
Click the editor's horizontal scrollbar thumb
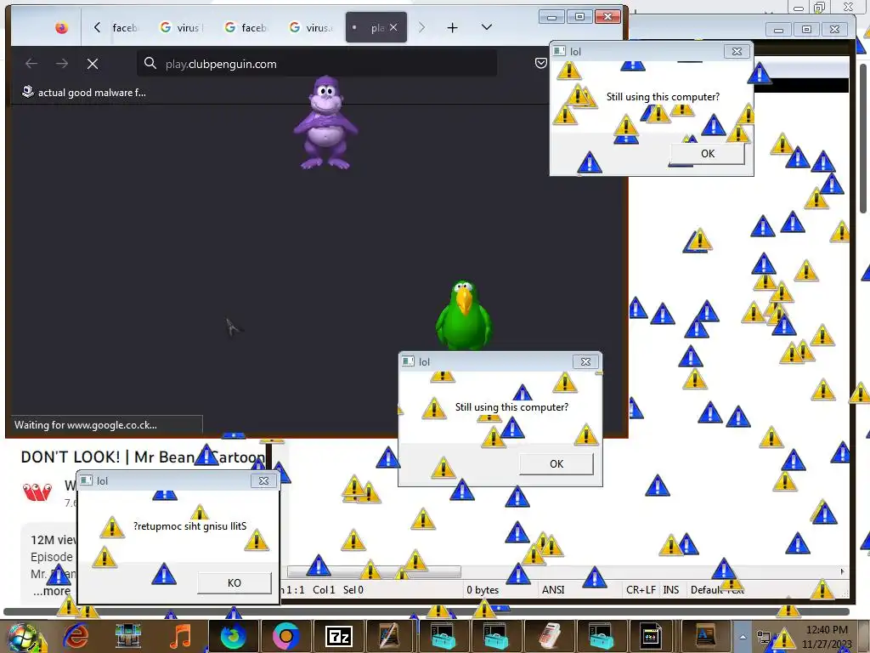click(374, 571)
